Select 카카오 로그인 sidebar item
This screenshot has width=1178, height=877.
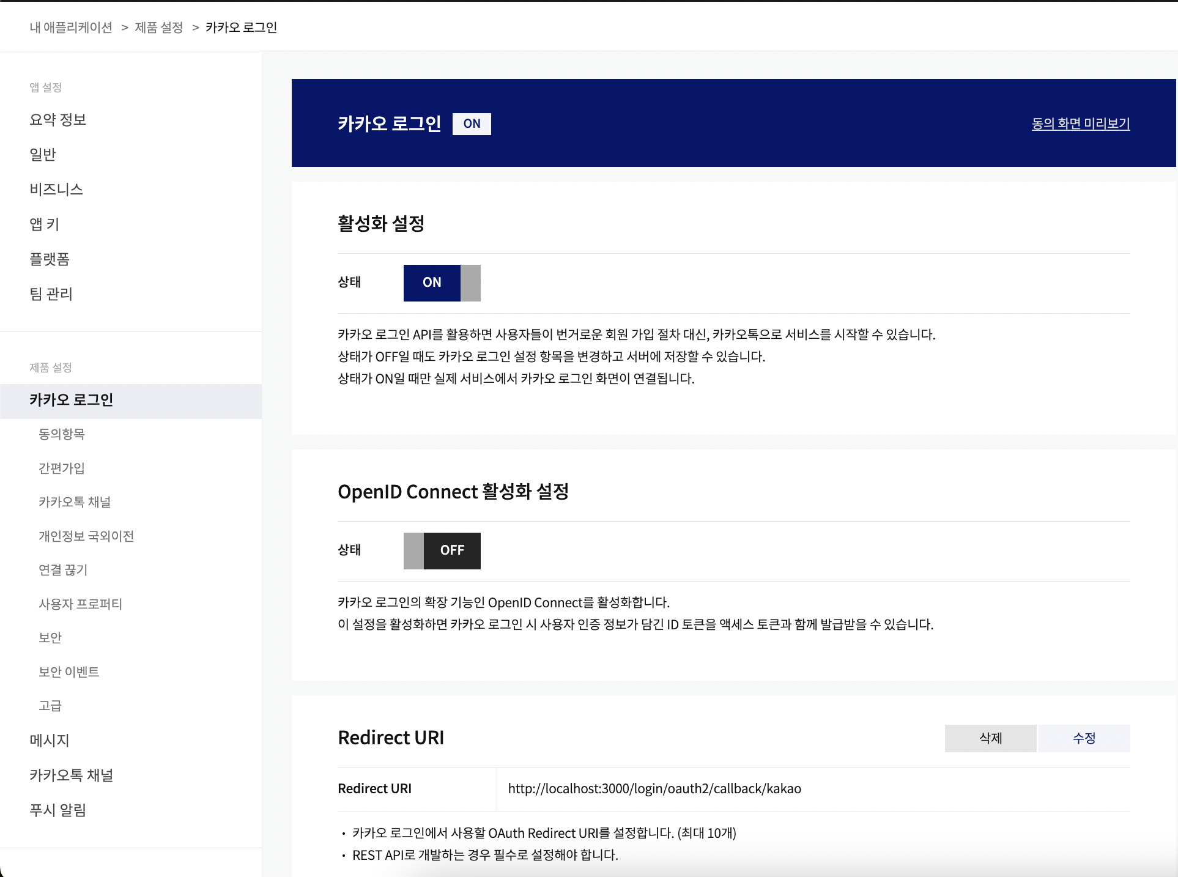pos(131,401)
